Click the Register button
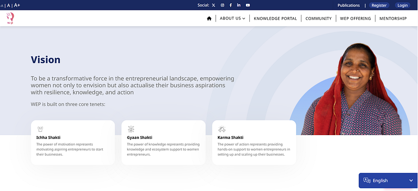This screenshot has width=418, height=191. tap(379, 5)
